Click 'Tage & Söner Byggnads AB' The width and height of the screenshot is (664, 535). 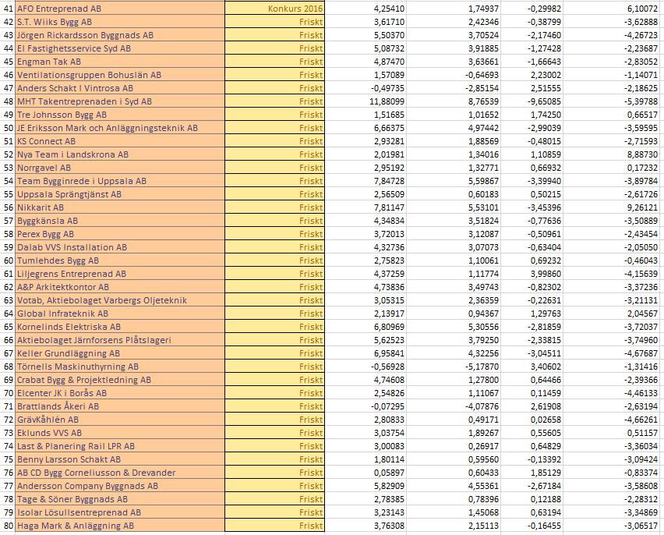[x=120, y=499]
